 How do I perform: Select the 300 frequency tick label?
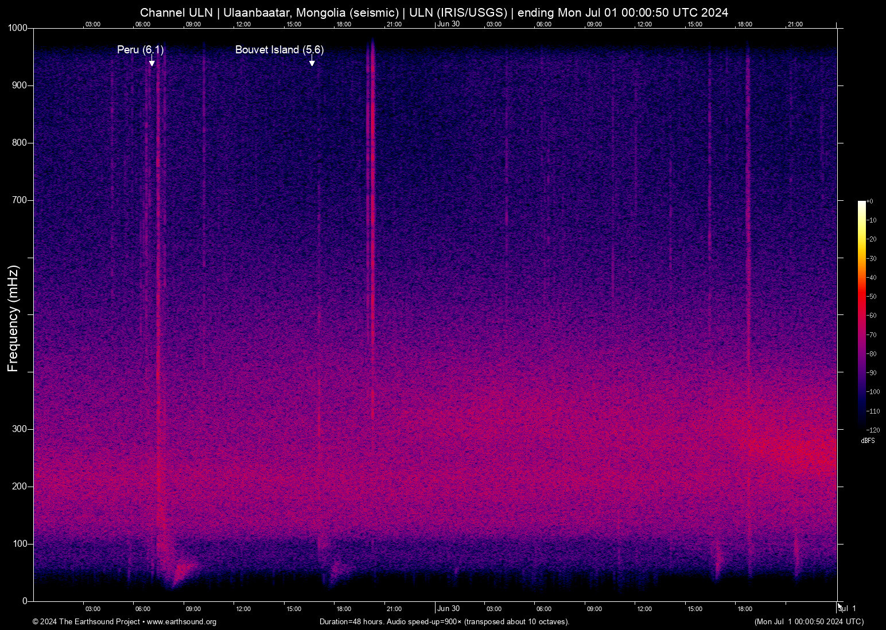pyautogui.click(x=20, y=429)
